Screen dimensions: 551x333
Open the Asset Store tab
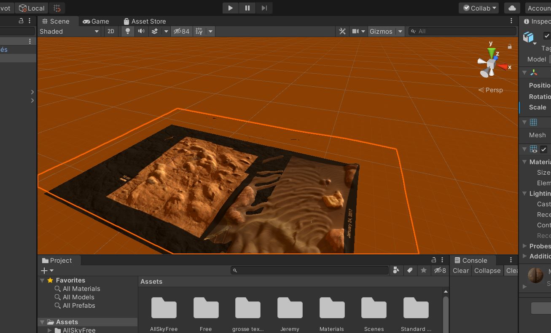tap(144, 21)
